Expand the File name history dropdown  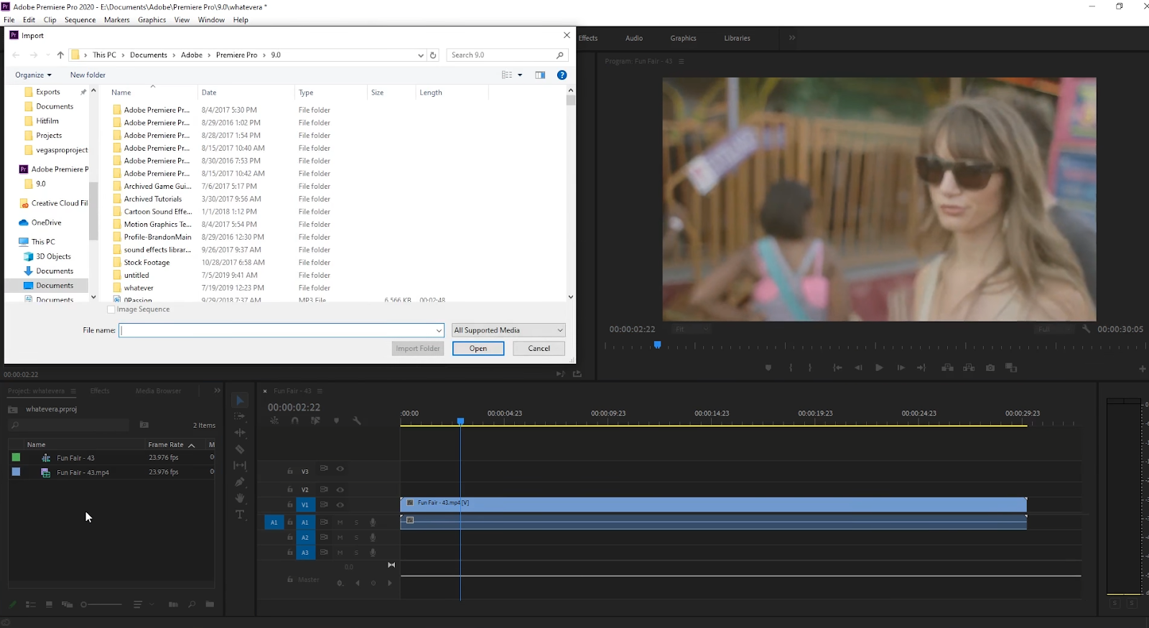click(x=439, y=330)
